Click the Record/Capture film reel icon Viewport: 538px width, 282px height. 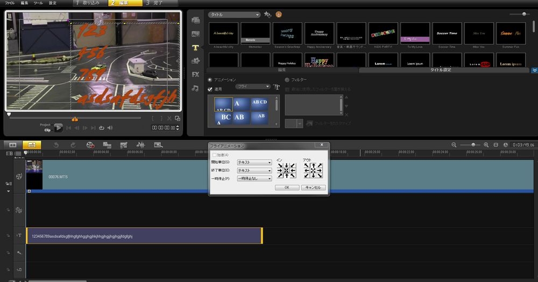click(x=90, y=145)
